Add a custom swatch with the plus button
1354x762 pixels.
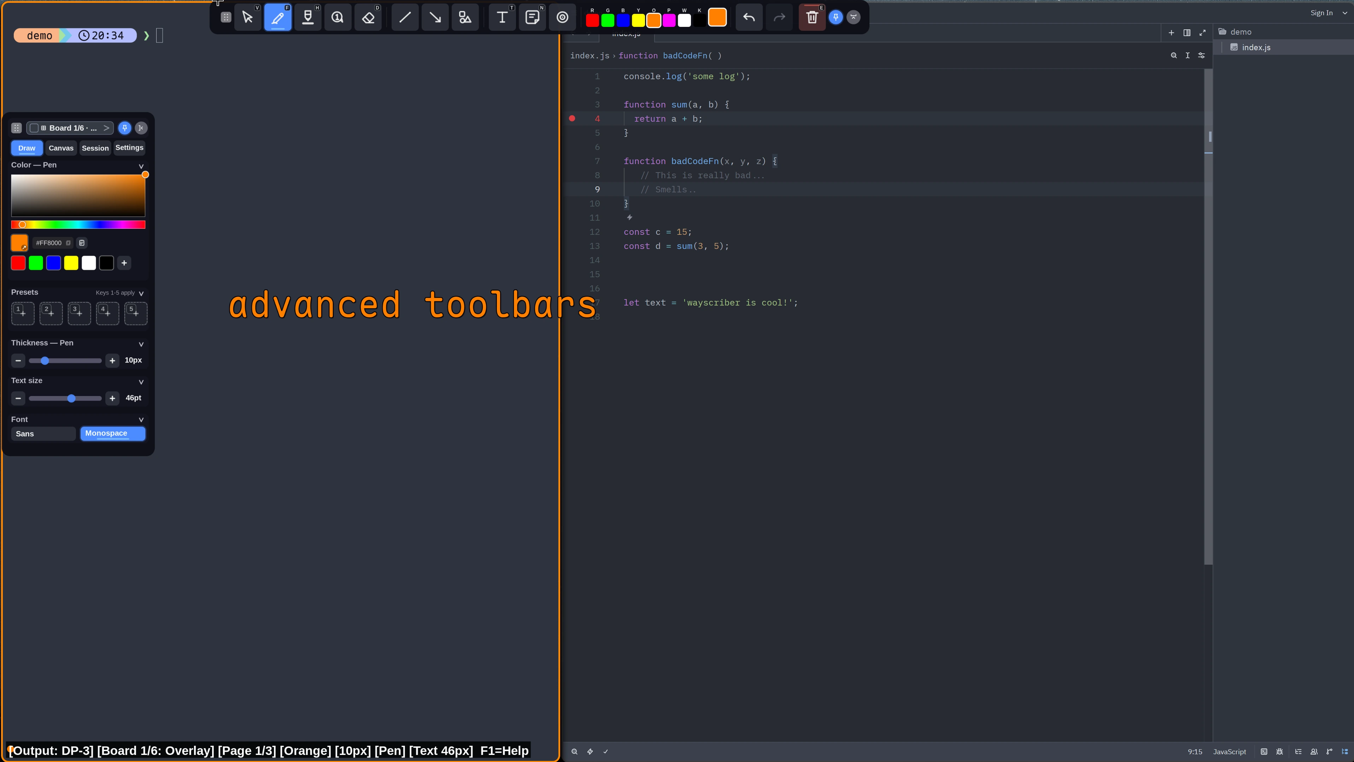tap(124, 263)
